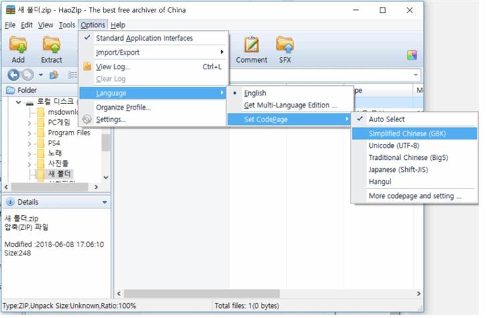Toggle Standard Application Interfaces option
Image resolution: width=486 pixels, height=318 pixels.
coord(153,38)
